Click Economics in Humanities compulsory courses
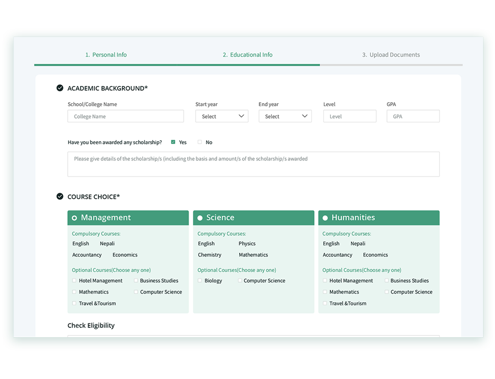Screen dimensions: 495x379 click(375, 255)
